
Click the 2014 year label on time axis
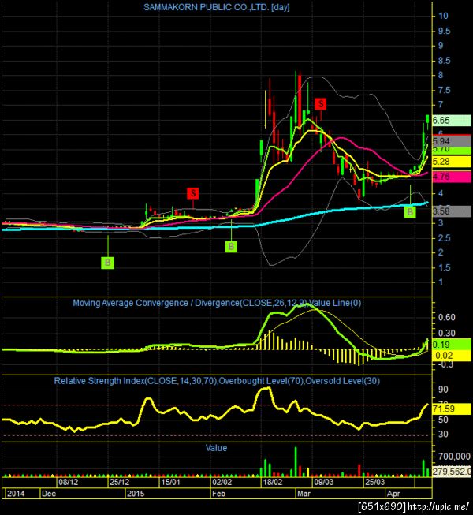(x=16, y=494)
